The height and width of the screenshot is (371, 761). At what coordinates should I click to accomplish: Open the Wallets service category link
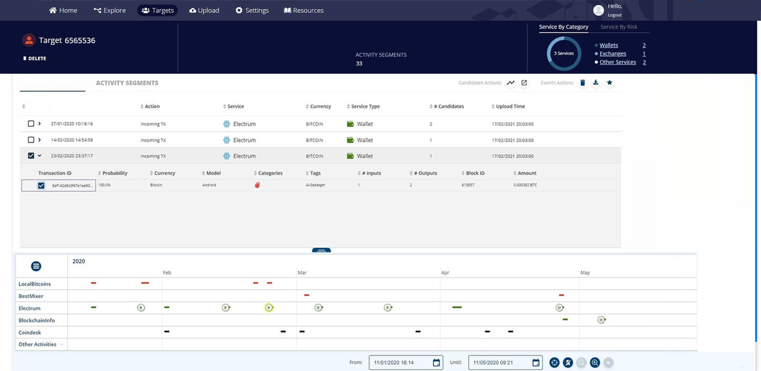pyautogui.click(x=609, y=45)
